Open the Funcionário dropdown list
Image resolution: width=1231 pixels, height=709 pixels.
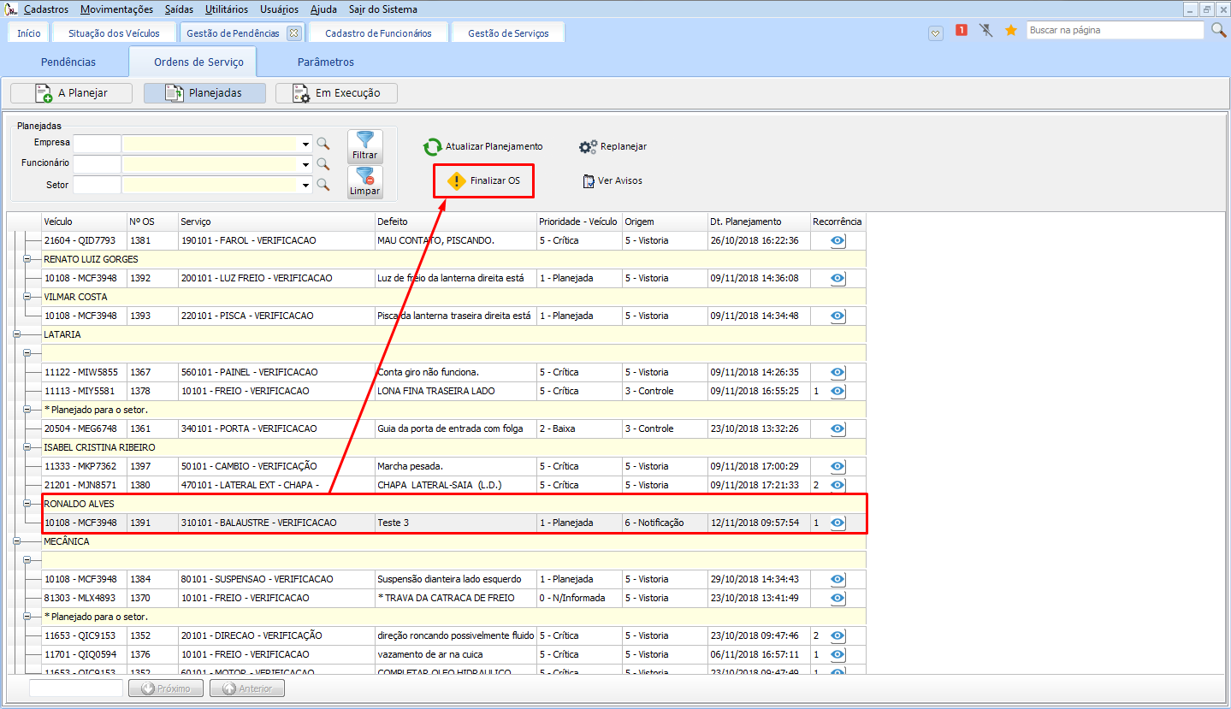click(x=305, y=164)
